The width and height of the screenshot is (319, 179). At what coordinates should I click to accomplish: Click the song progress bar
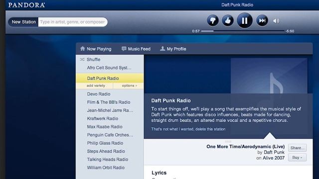coord(243,31)
